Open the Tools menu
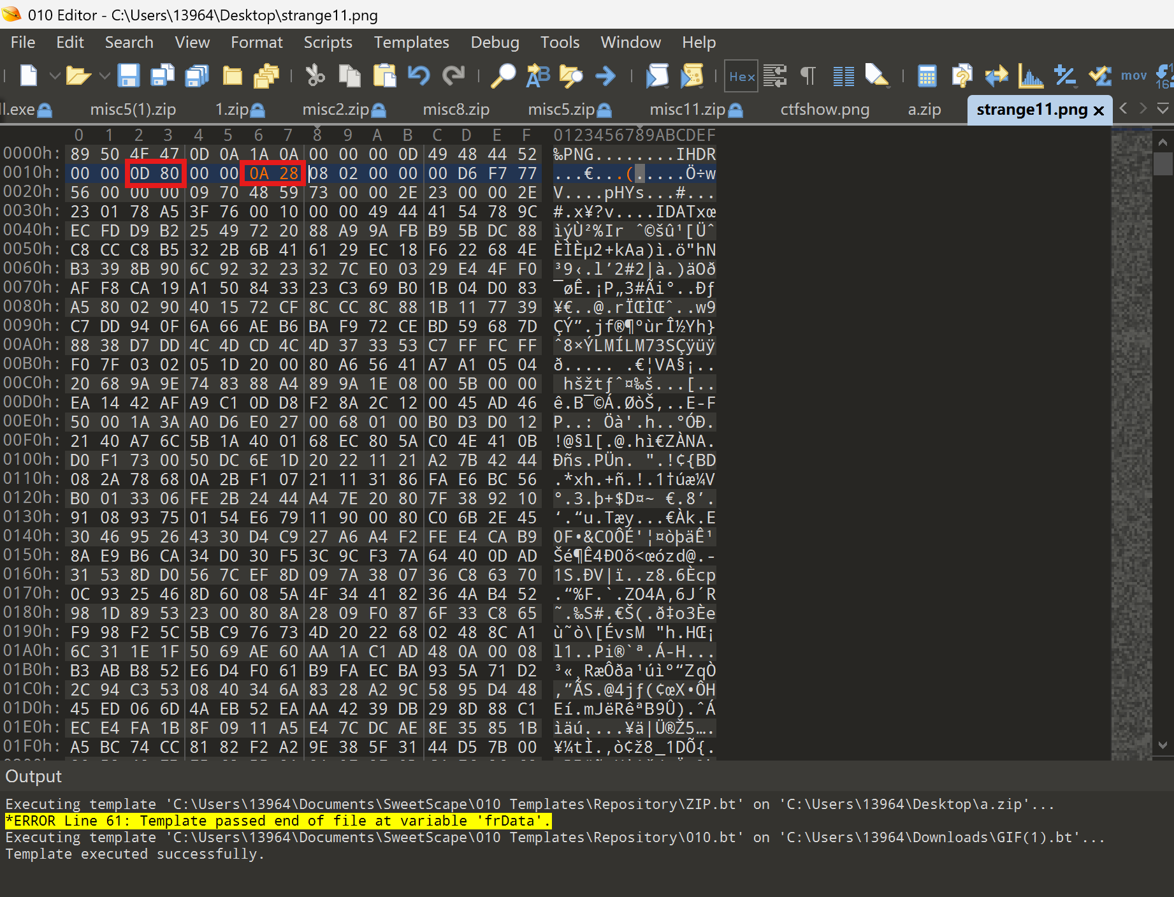 (x=560, y=43)
